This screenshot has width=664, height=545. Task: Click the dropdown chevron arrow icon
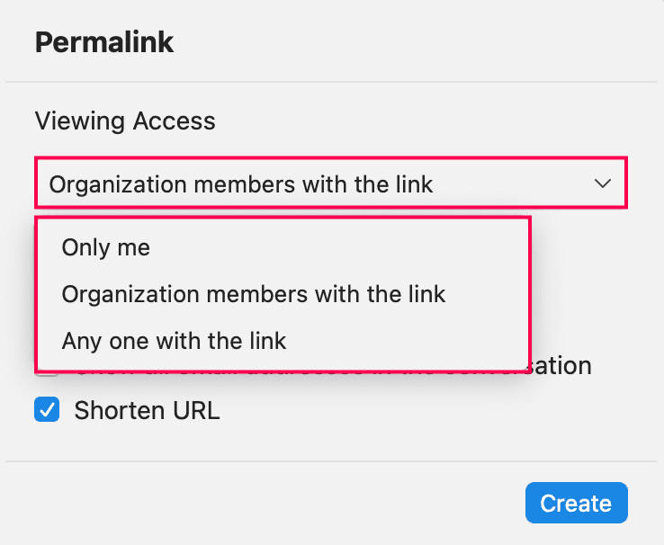click(x=602, y=184)
